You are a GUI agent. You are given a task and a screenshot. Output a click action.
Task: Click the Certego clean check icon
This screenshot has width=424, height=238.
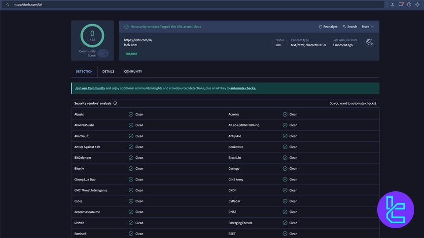pos(285,169)
